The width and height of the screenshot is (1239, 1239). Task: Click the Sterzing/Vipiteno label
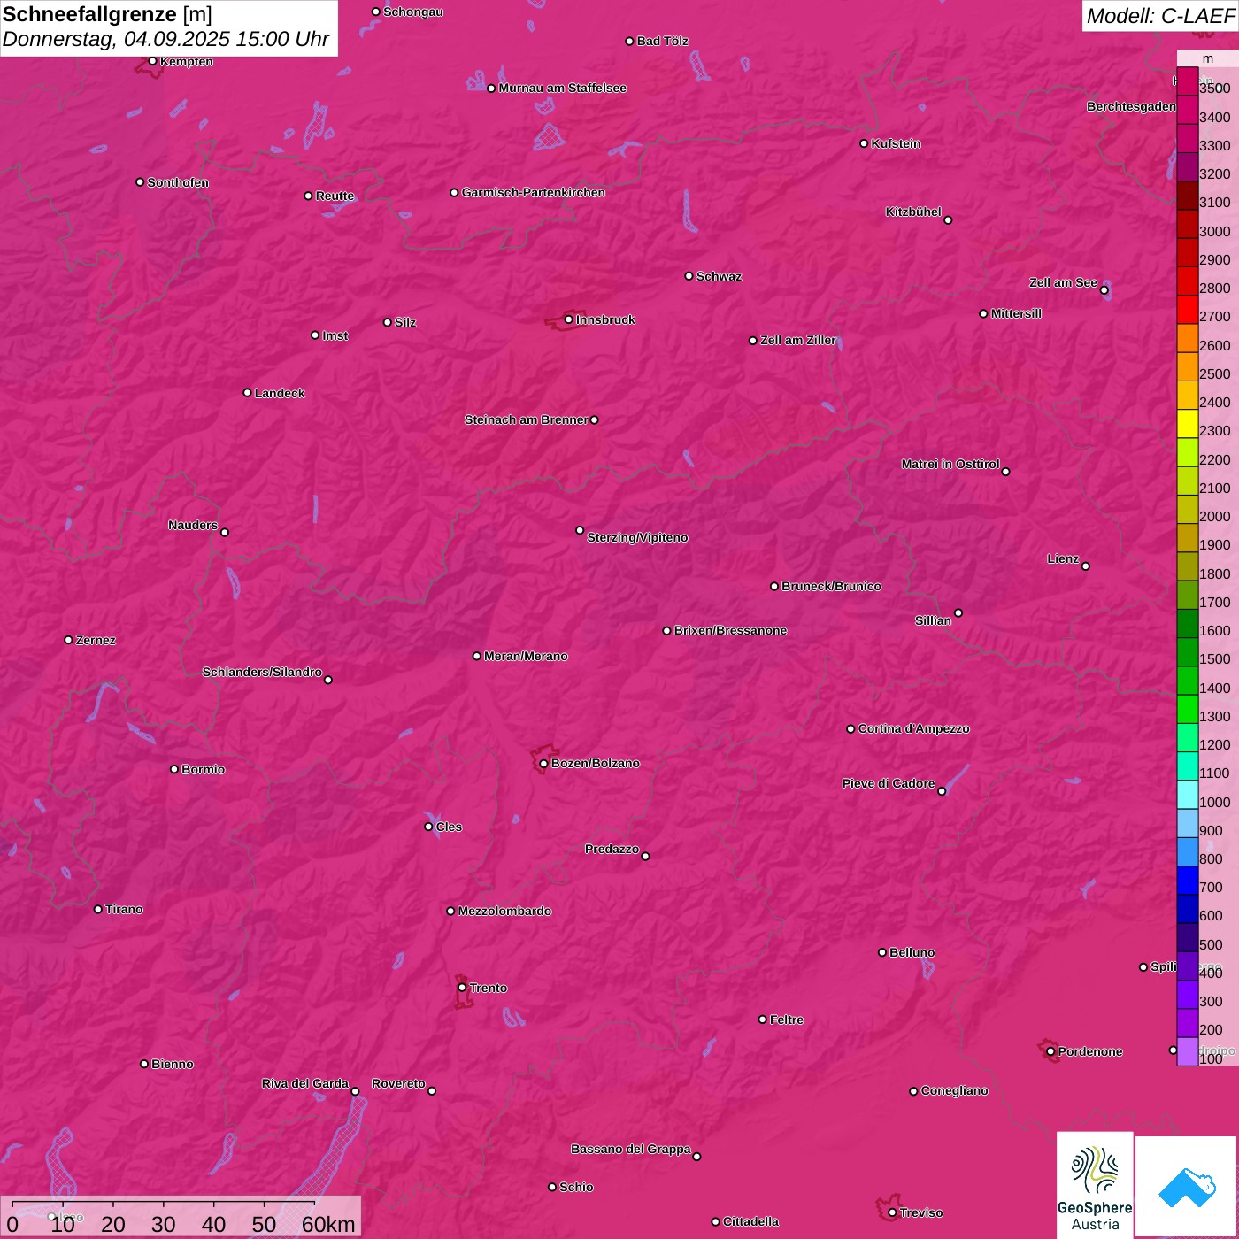point(637,537)
